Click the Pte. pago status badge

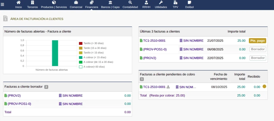pyautogui.click(x=257, y=41)
